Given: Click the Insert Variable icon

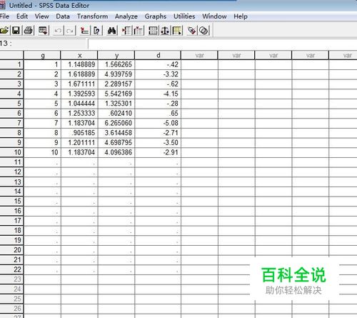Looking at the screenshot, I should tap(139, 31).
